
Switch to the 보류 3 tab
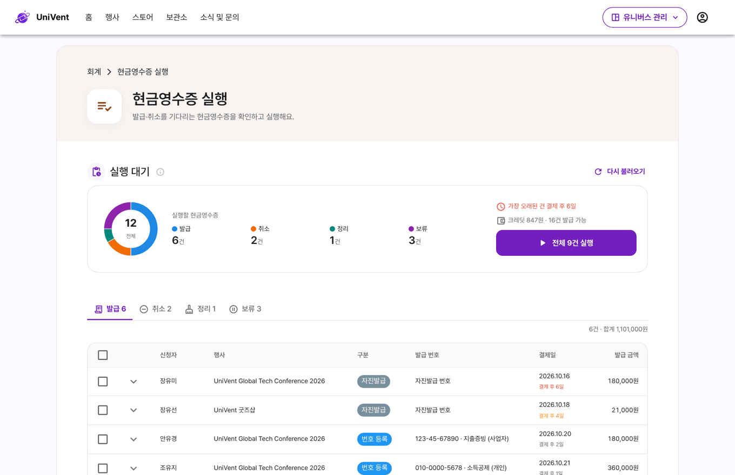(x=245, y=309)
